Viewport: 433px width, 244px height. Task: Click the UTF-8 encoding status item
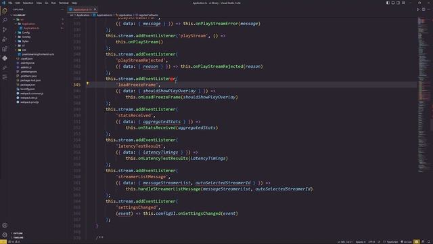tap(371, 242)
